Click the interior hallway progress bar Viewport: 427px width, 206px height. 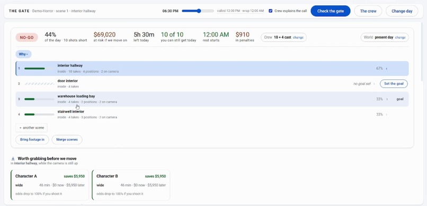click(x=39, y=68)
